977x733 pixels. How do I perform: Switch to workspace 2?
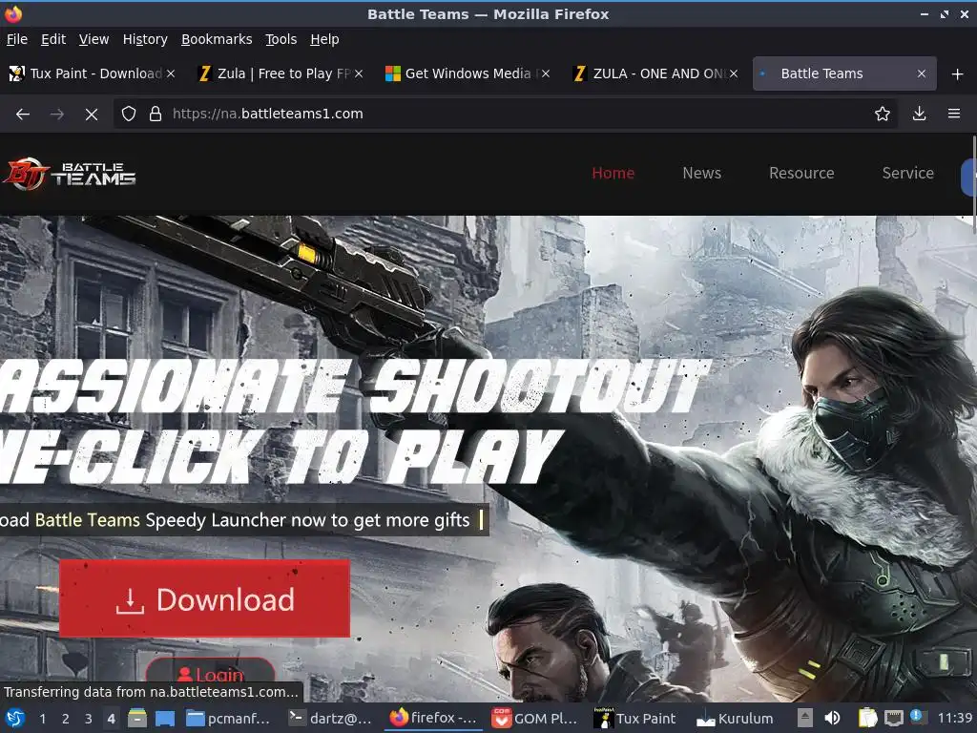66,719
